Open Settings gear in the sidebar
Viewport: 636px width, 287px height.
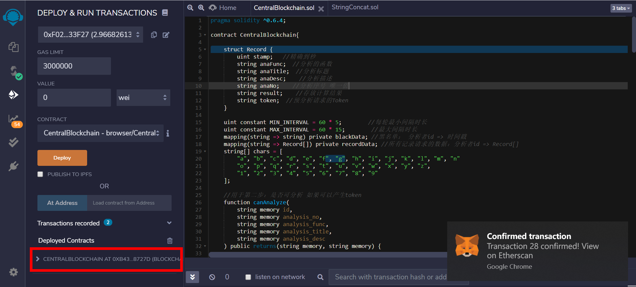(13, 272)
